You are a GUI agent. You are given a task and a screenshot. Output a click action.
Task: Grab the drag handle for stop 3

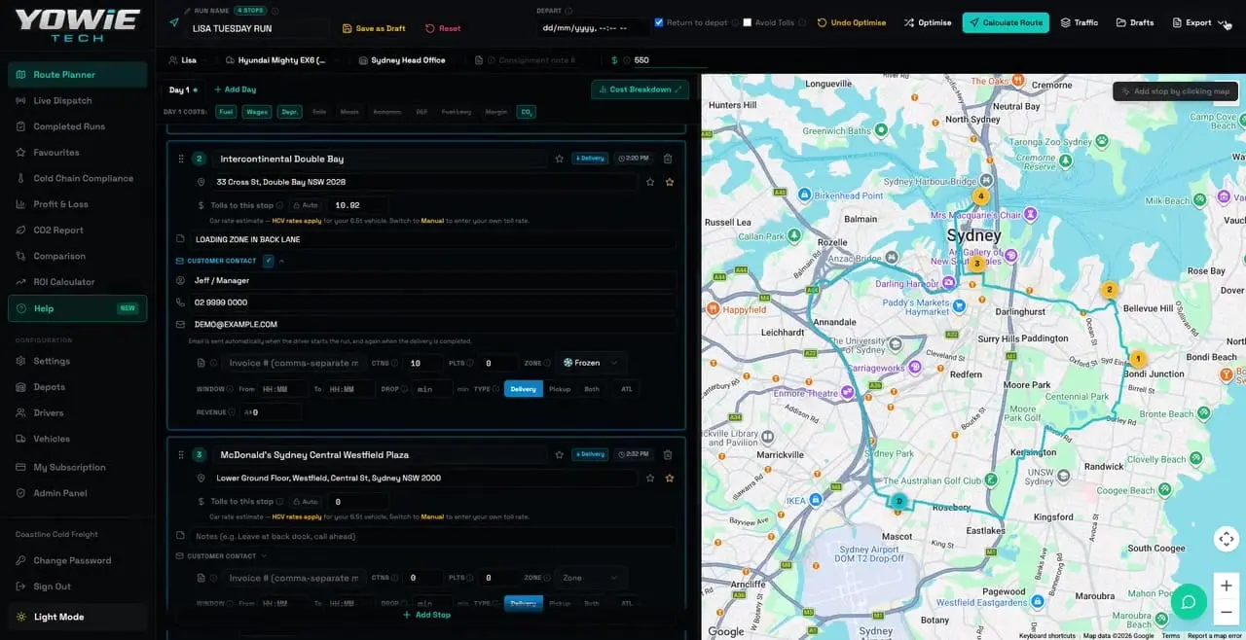pyautogui.click(x=181, y=454)
